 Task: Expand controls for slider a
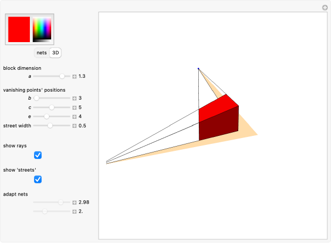tap(75, 76)
